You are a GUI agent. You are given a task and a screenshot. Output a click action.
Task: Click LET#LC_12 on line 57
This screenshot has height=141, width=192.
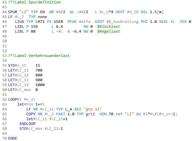18,75
